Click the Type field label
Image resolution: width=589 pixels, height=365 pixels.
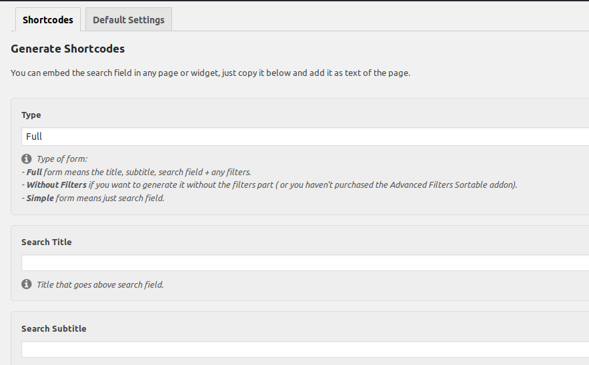click(x=31, y=115)
